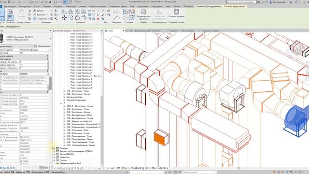Click the Text 'A' icon in quick access toolbar
309x174 pixels.
[50, 2]
